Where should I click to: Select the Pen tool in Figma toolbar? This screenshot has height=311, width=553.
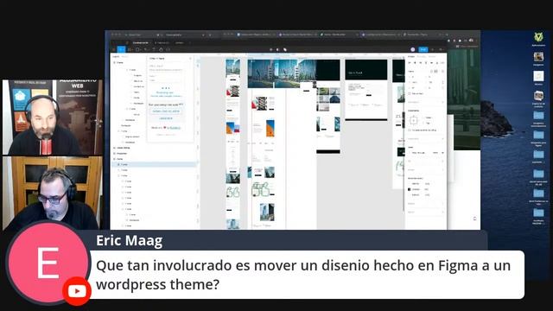tap(146, 49)
